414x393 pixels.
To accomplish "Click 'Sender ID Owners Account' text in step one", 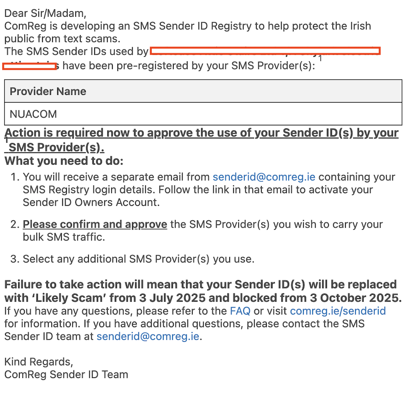I will tap(91, 202).
